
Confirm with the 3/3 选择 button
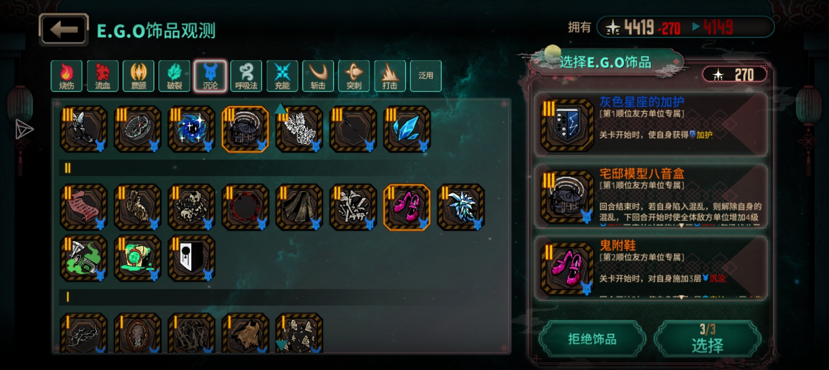pos(708,339)
